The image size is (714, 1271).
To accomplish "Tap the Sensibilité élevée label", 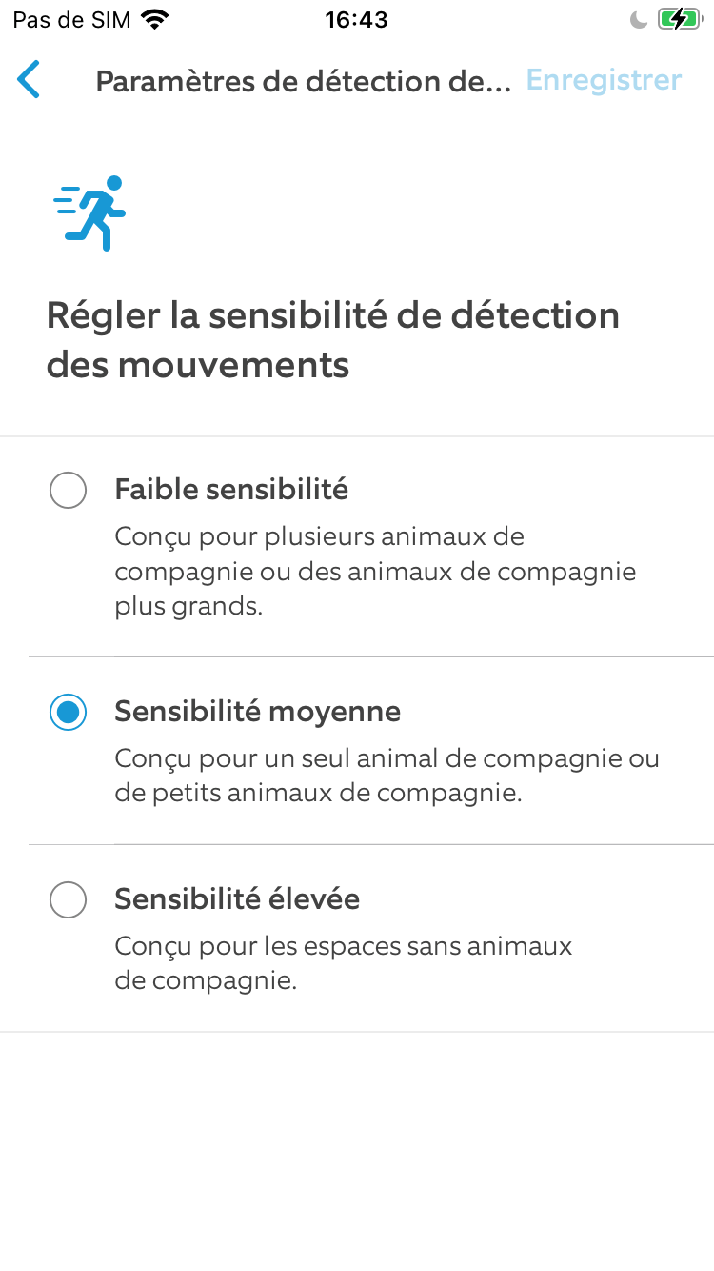I will coord(237,899).
